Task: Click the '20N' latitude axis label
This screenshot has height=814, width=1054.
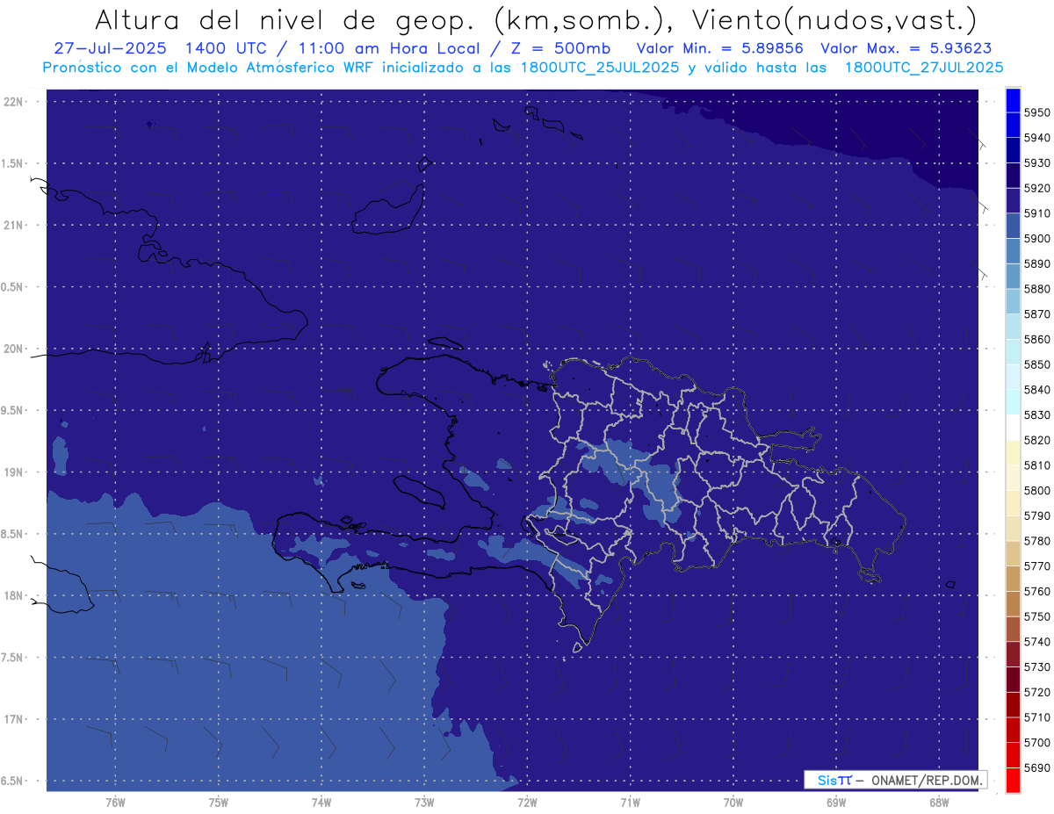Action: 15,349
